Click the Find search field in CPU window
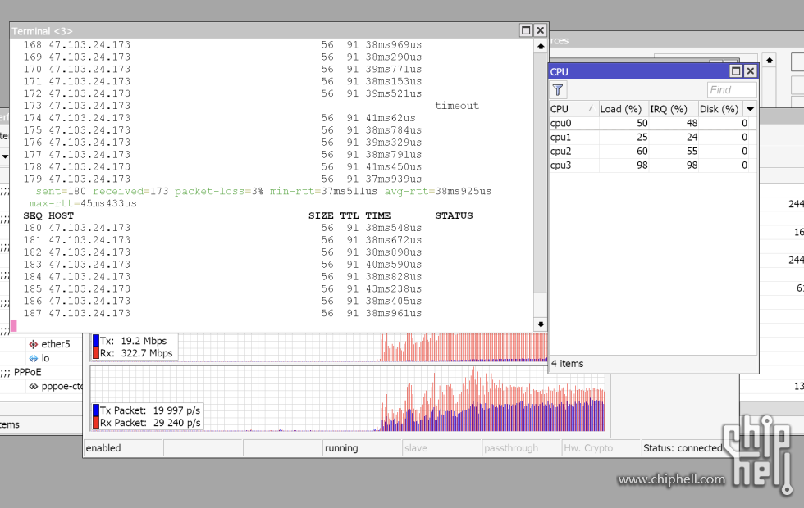The image size is (804, 508). [x=732, y=90]
